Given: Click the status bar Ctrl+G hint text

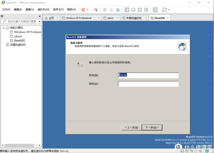Looking at the screenshot, I should [34, 151].
